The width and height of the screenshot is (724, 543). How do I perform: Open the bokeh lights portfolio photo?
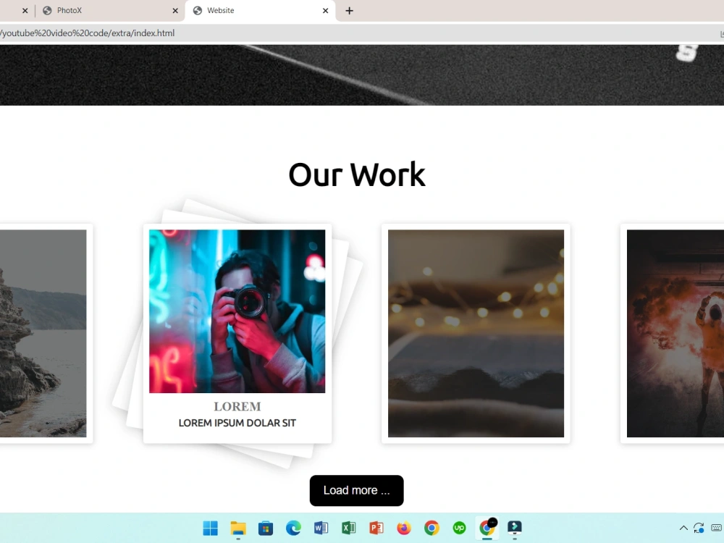tap(476, 333)
